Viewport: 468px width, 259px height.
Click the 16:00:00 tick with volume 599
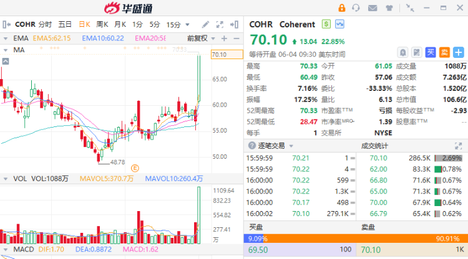point(300,180)
